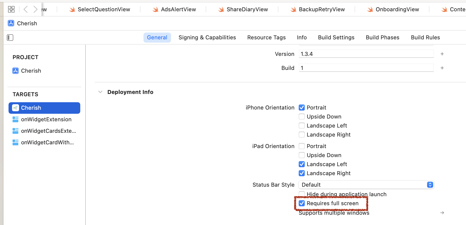Collapse the Deployment Info section
466x225 pixels.
100,92
